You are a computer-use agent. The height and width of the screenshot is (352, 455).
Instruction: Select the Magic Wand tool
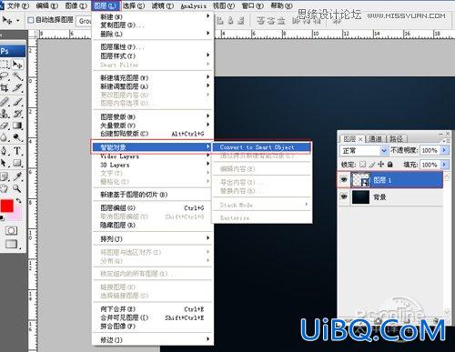[17, 75]
